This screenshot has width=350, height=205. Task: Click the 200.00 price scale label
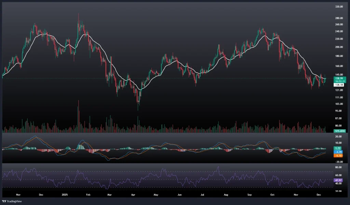point(339,47)
